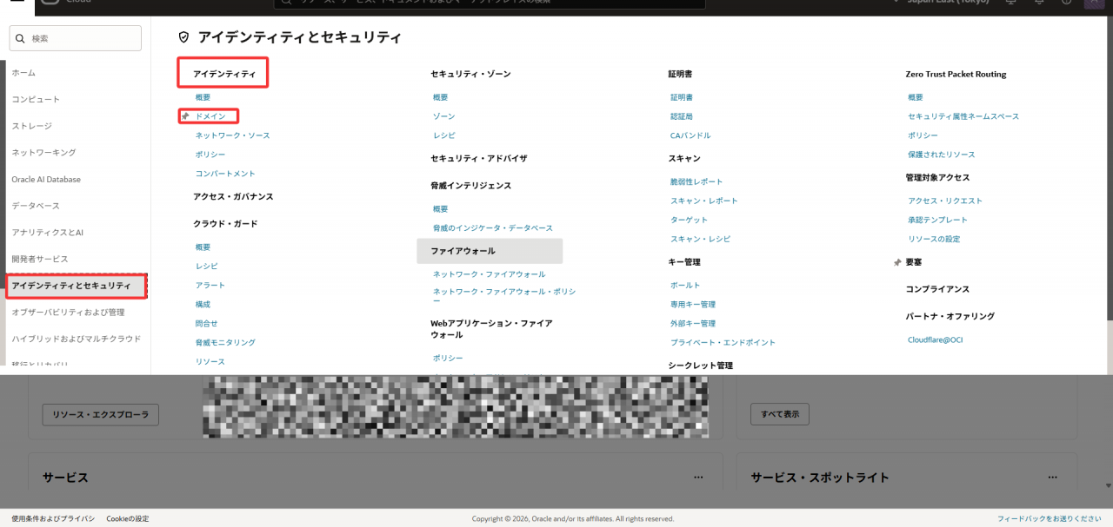The image size is (1113, 527).
Task: Open ネットワーク・ソース link
Action: point(233,135)
